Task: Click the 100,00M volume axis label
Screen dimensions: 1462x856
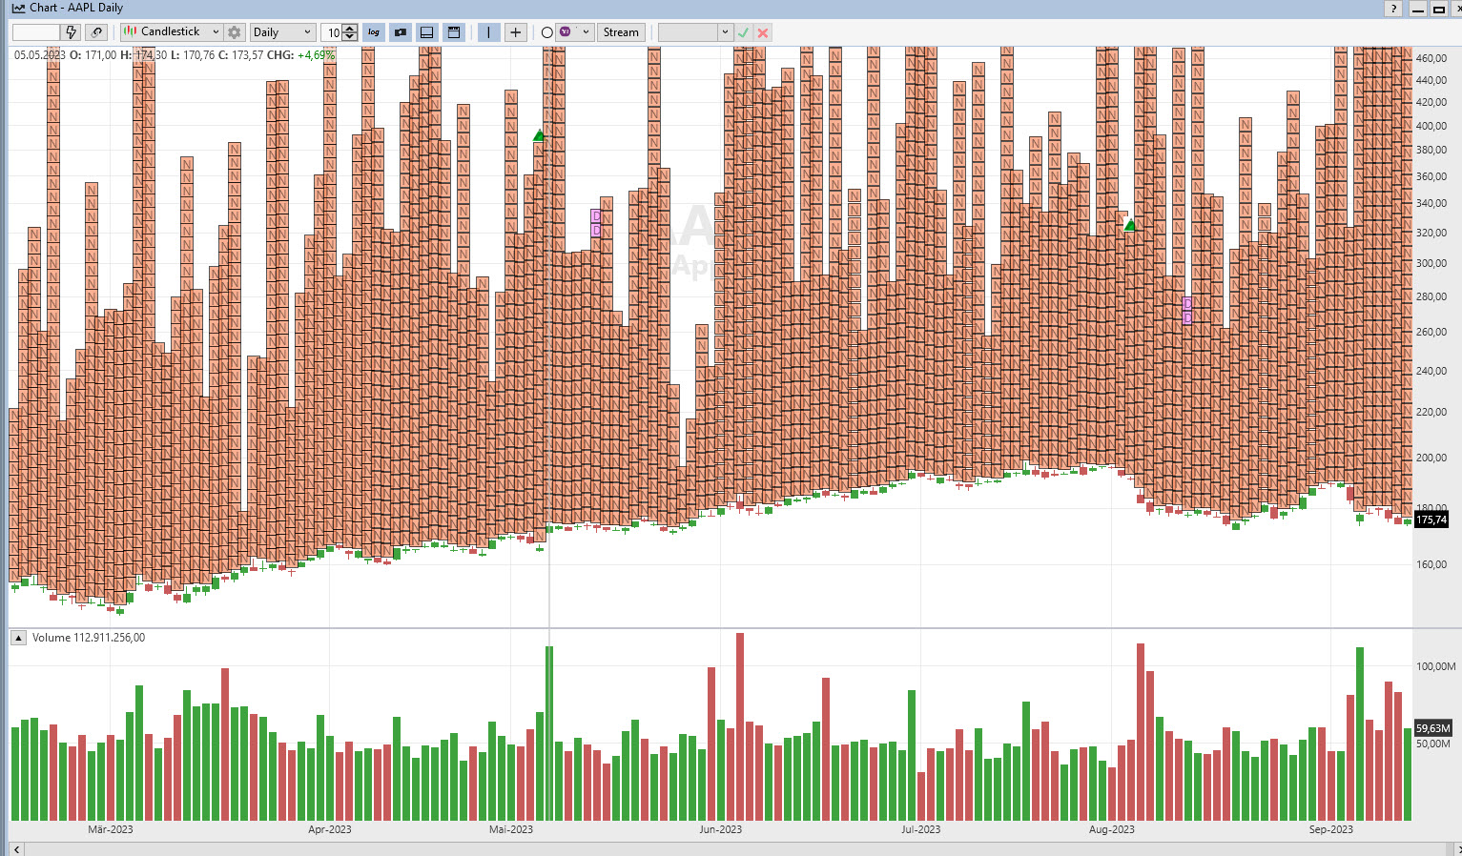Action: pos(1435,666)
